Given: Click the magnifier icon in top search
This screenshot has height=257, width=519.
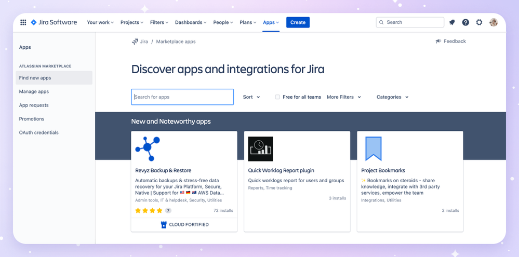Looking at the screenshot, I should (382, 22).
